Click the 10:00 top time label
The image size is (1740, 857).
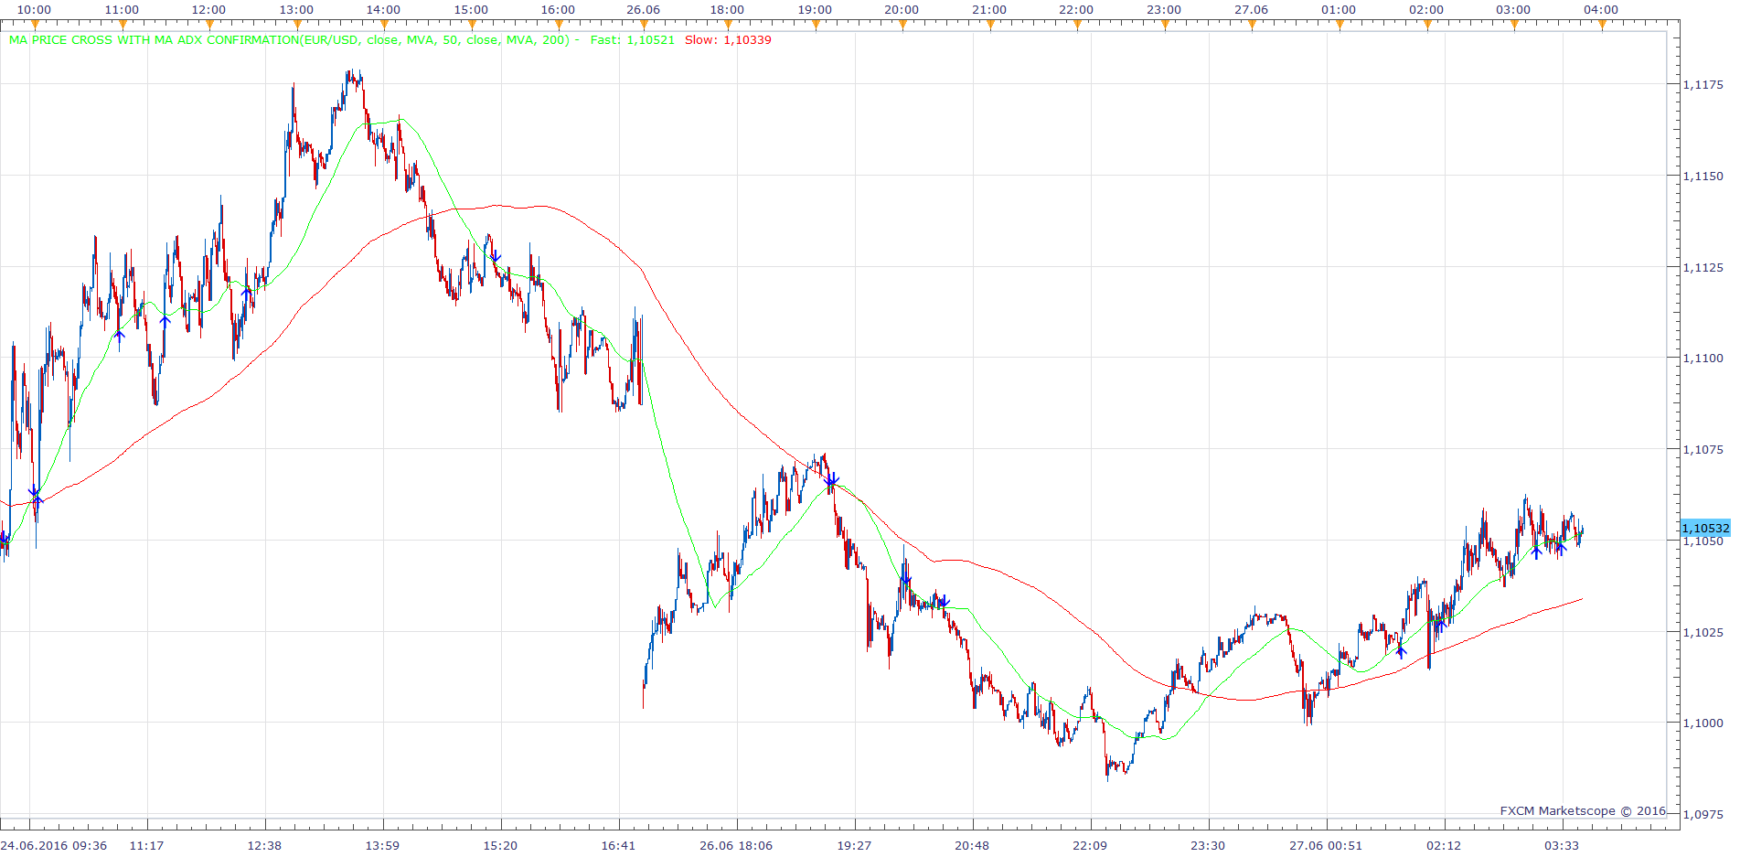(x=35, y=9)
